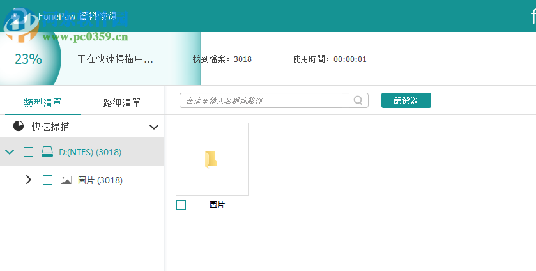Click the 正在快速掃描中... status text
The height and width of the screenshot is (271, 536).
pos(115,59)
